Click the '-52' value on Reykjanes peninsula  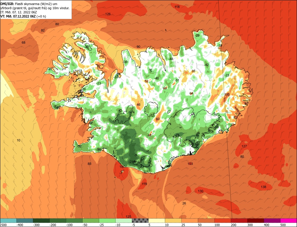79,146
